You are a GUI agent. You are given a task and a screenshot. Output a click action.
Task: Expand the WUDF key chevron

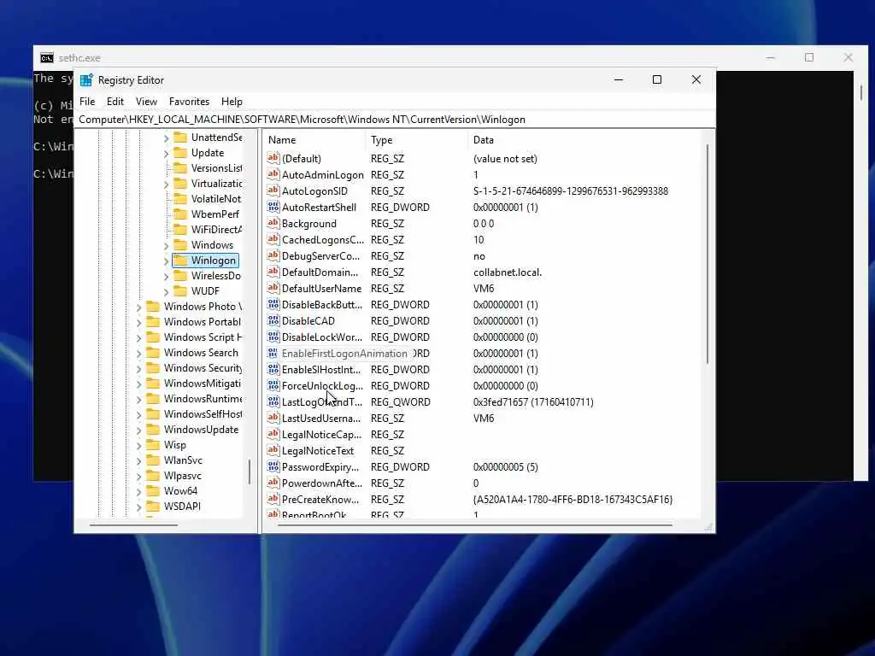click(167, 292)
